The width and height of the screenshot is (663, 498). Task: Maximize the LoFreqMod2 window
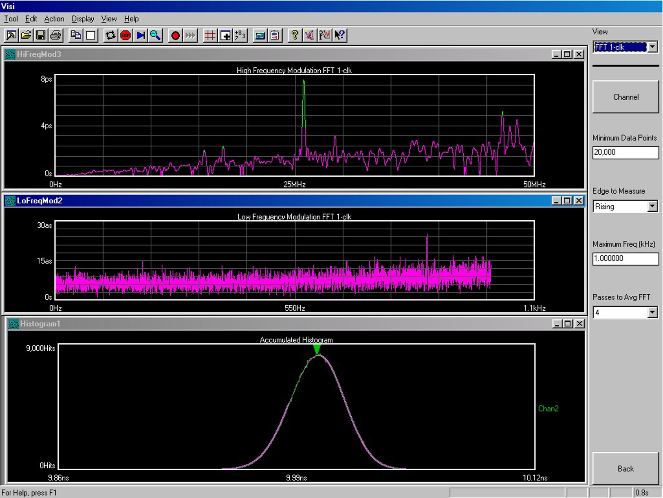click(x=567, y=201)
